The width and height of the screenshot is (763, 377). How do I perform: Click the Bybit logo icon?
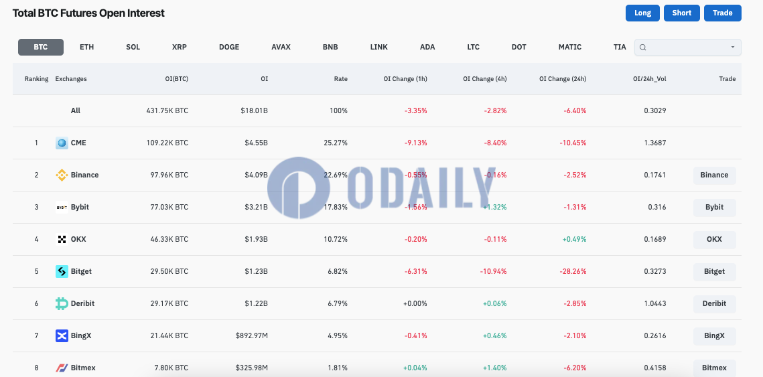62,207
